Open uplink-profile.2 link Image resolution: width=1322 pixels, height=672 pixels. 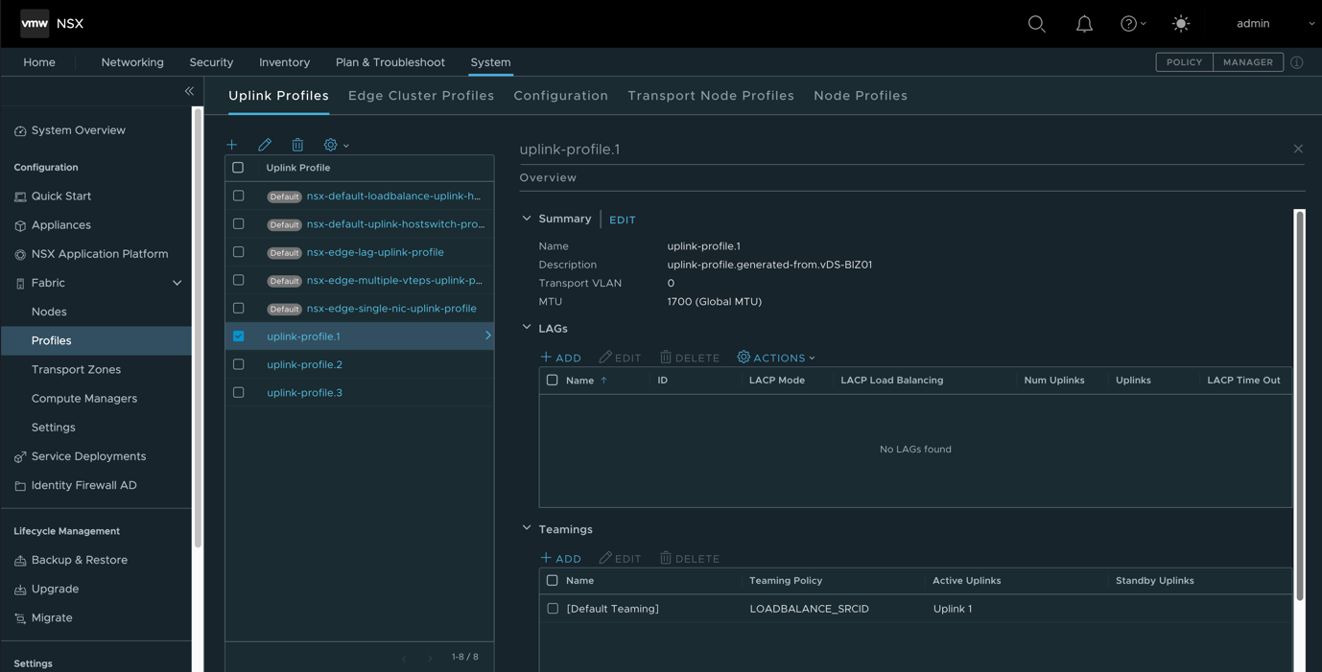tap(304, 364)
